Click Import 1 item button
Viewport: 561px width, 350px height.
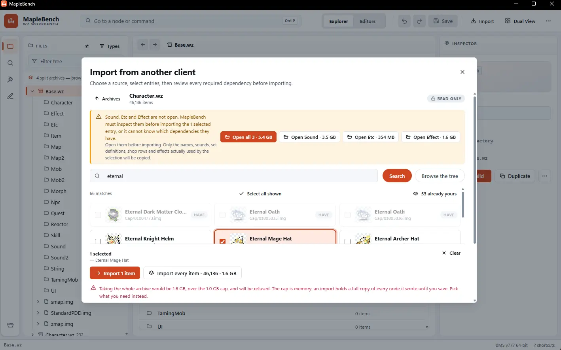pos(115,273)
